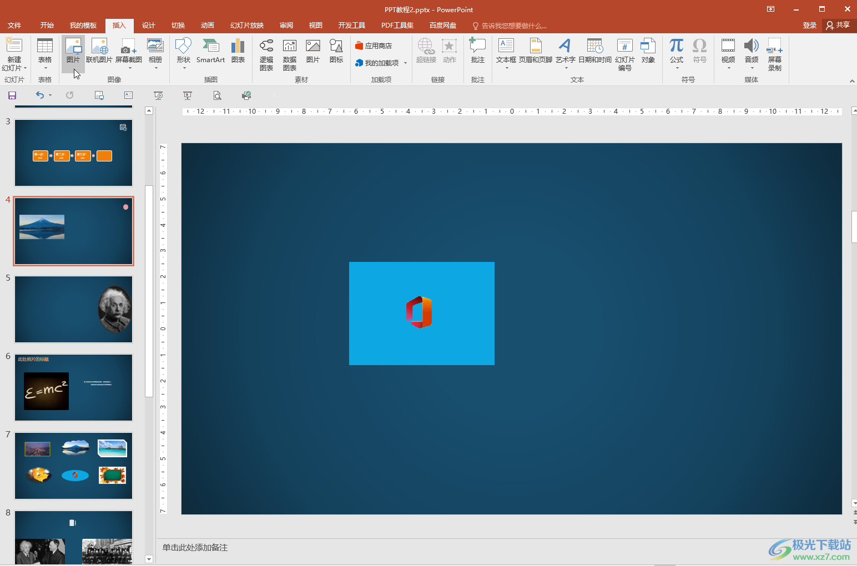Click the slide panel scroll down arrow

149,559
